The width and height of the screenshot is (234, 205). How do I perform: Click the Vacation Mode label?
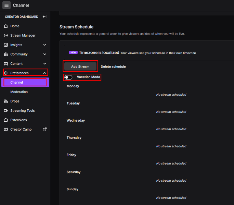point(88,77)
